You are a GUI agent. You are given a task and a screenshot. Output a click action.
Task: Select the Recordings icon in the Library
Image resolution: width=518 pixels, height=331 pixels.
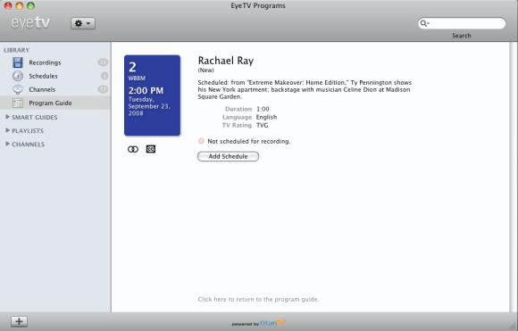[x=18, y=62]
